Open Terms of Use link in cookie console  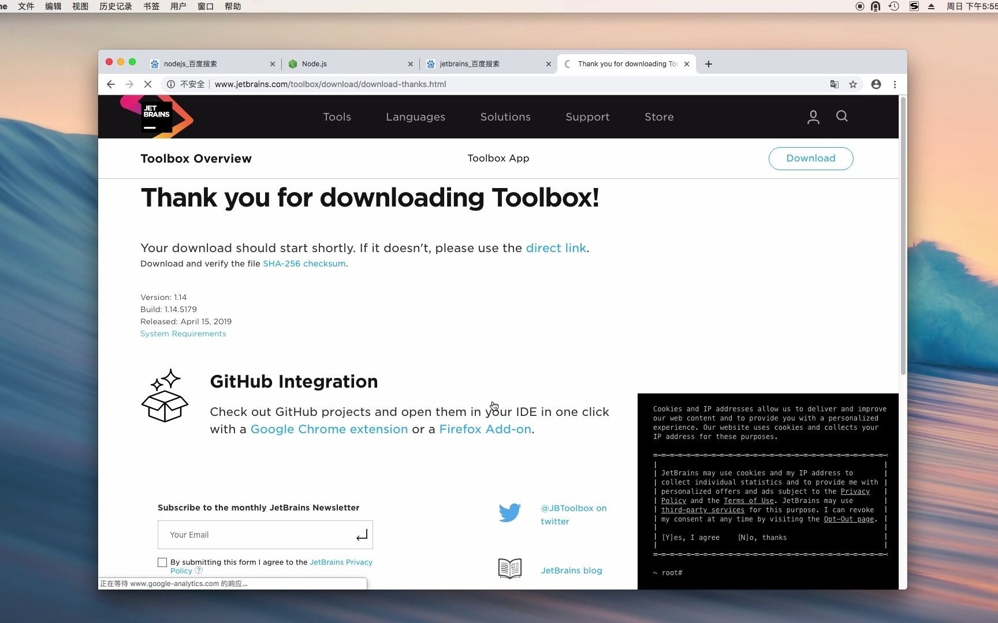(748, 501)
